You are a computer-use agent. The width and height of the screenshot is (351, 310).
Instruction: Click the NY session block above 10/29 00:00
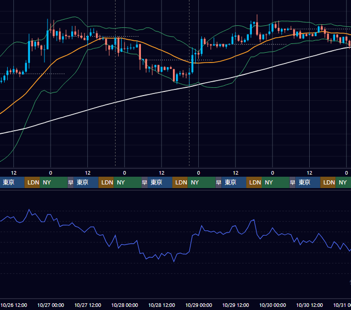[x=201, y=182]
